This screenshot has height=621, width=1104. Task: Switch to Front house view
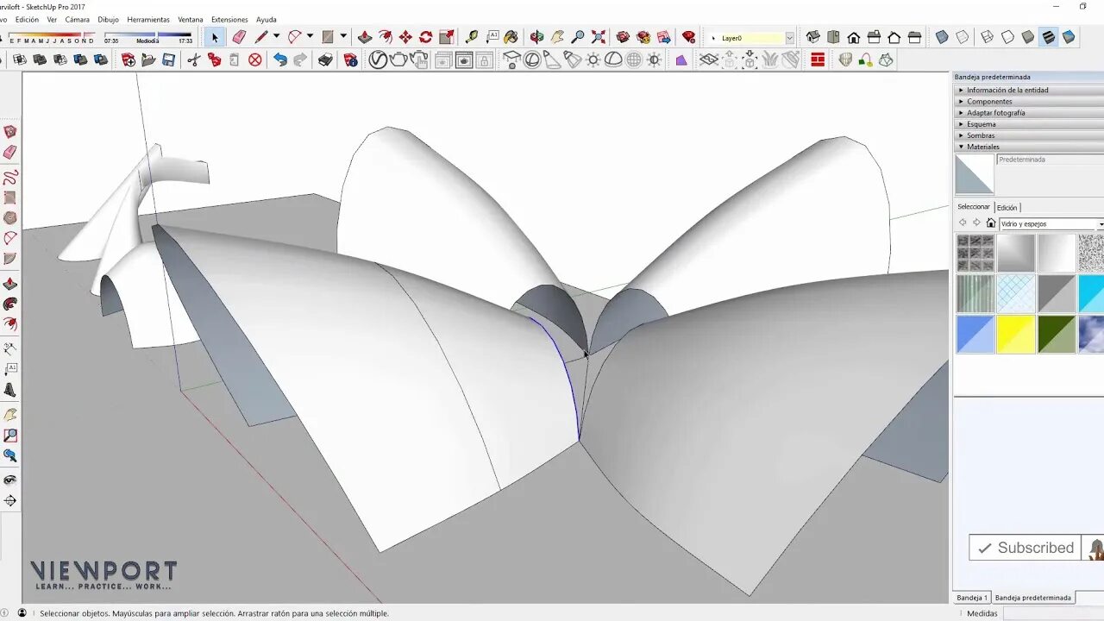[854, 37]
